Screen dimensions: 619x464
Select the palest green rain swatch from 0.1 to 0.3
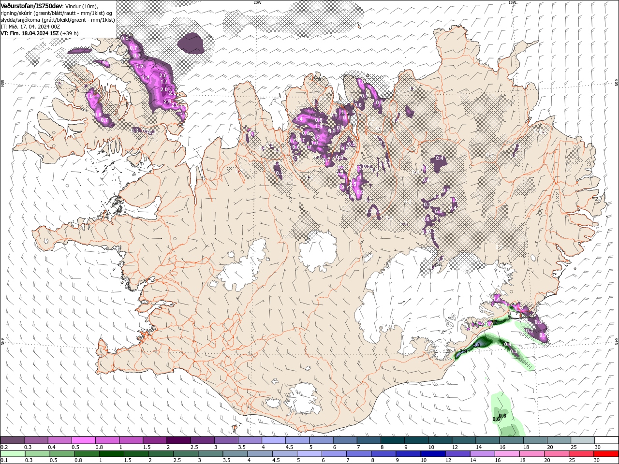pos(13,454)
